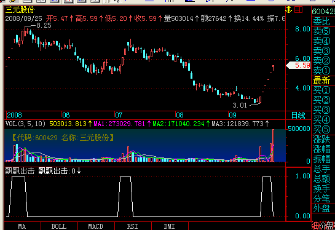This screenshot has height=230, width=335.
Task: Switch to the MA indicator tab
Action: click(22, 226)
